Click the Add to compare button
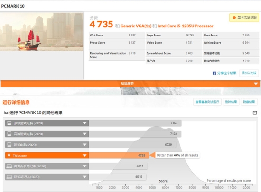The image size is (261, 192). [x=249, y=73]
